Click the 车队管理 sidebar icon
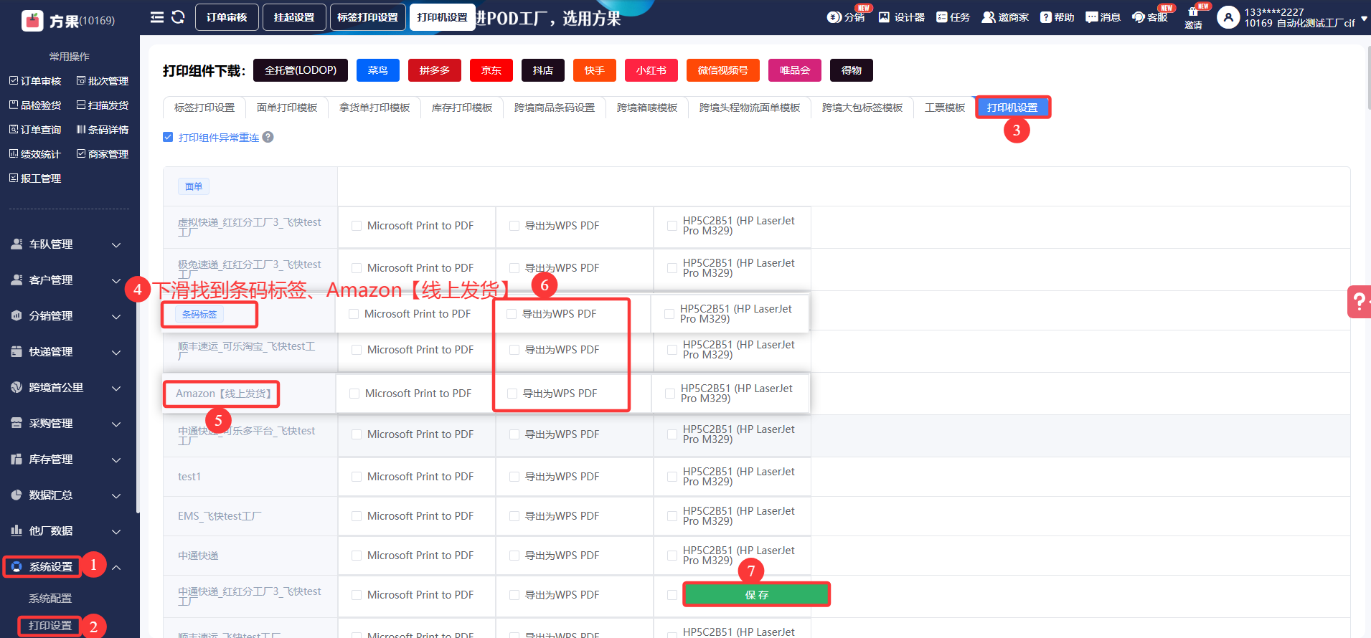 click(x=17, y=244)
